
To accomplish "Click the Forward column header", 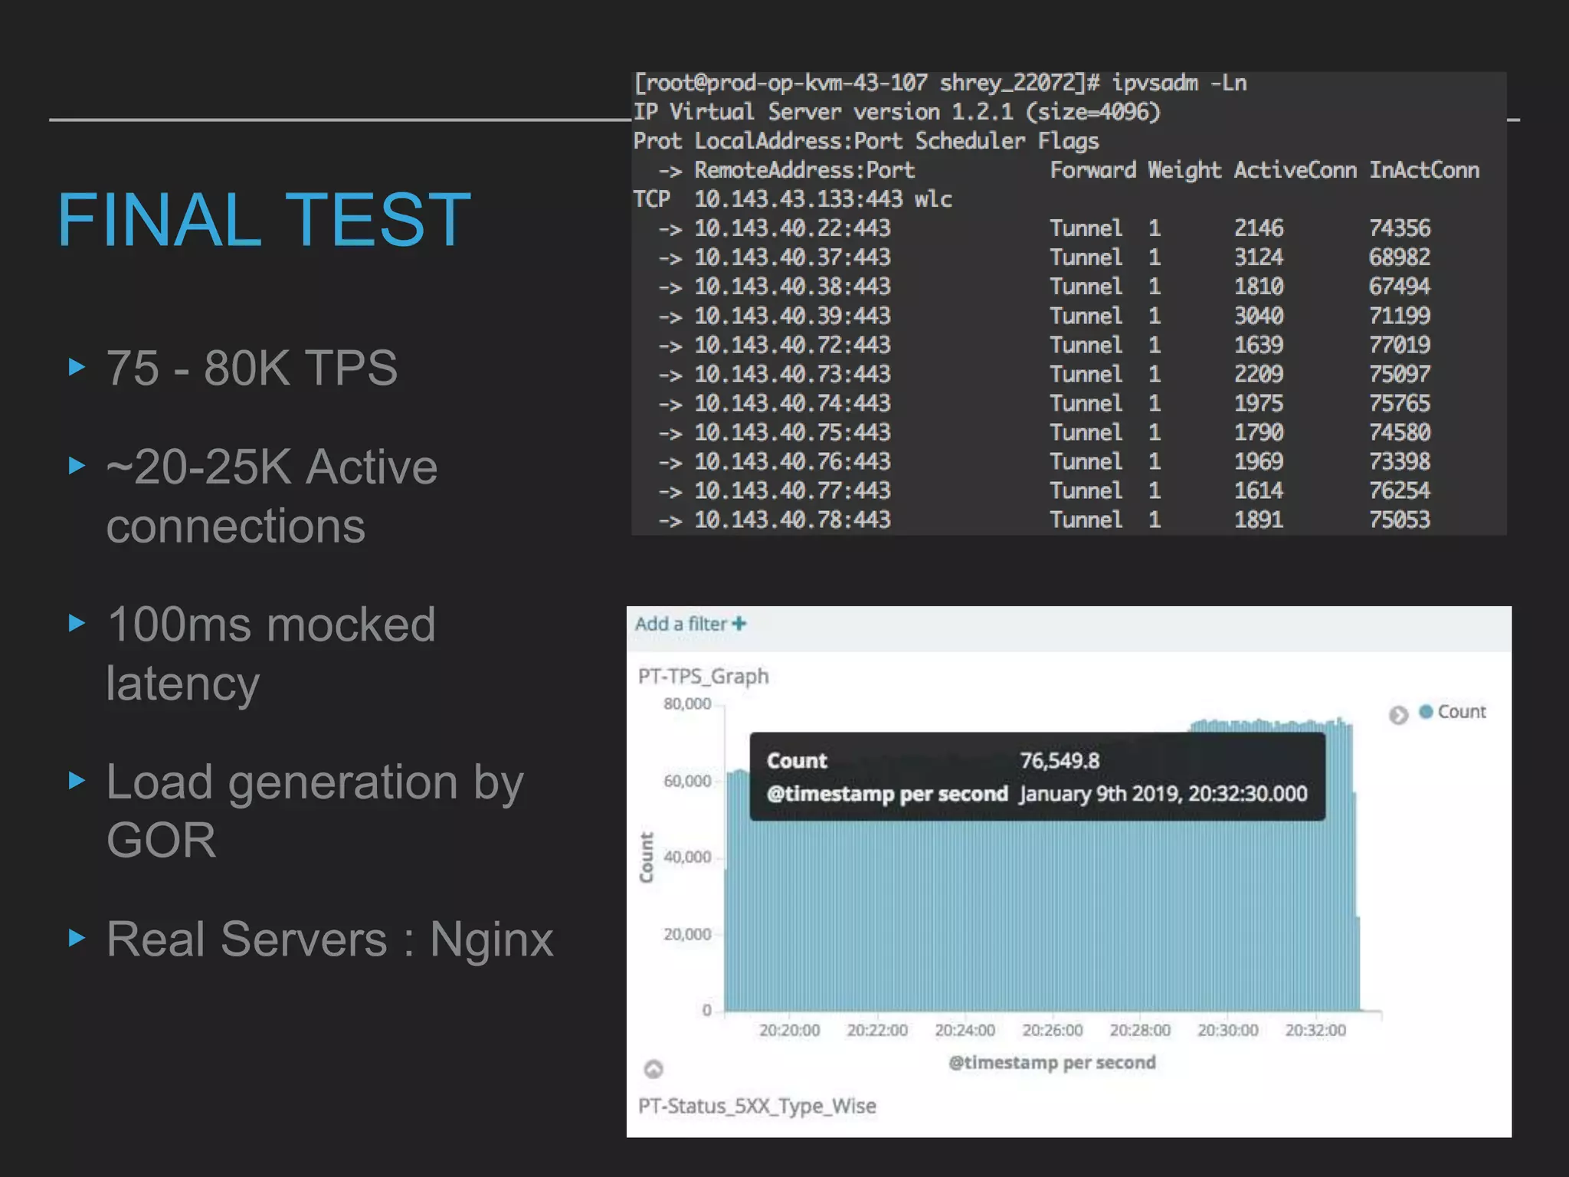I will pyautogui.click(x=1093, y=170).
